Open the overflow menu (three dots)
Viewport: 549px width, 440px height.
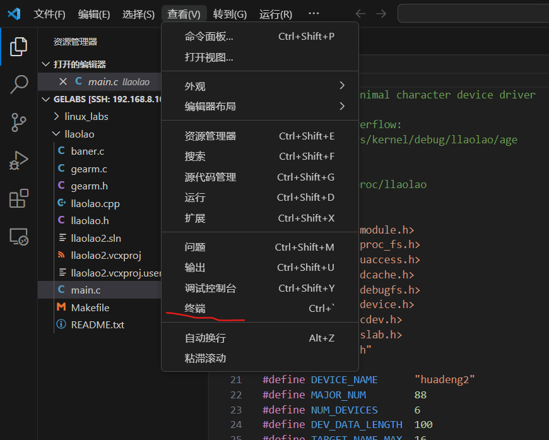[314, 14]
